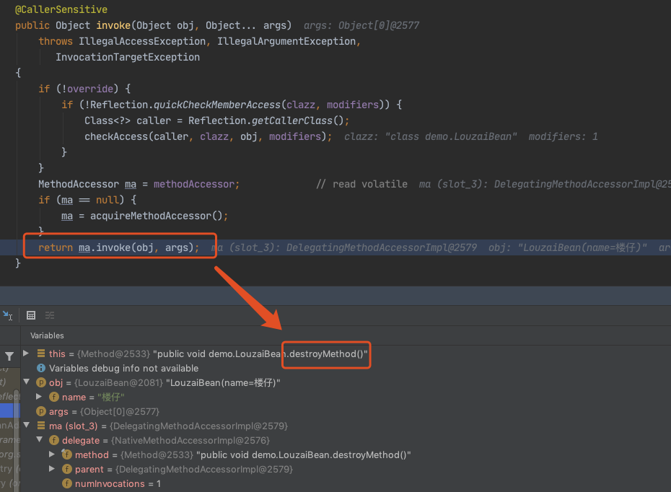This screenshot has height=492, width=671.
Task: Click InvocationTargetException in throws clause
Action: pos(128,57)
